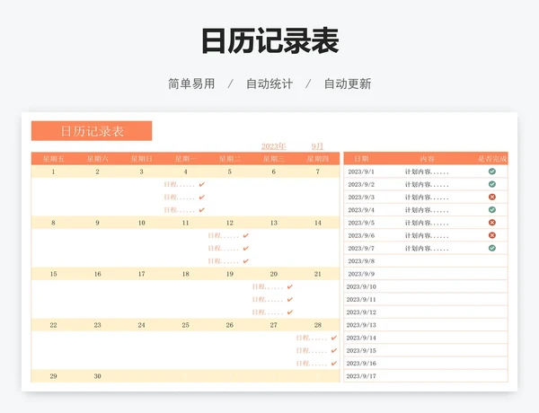This screenshot has height=413, width=539.
Task: Click the 简单易用 subtitle text
Action: [191, 83]
